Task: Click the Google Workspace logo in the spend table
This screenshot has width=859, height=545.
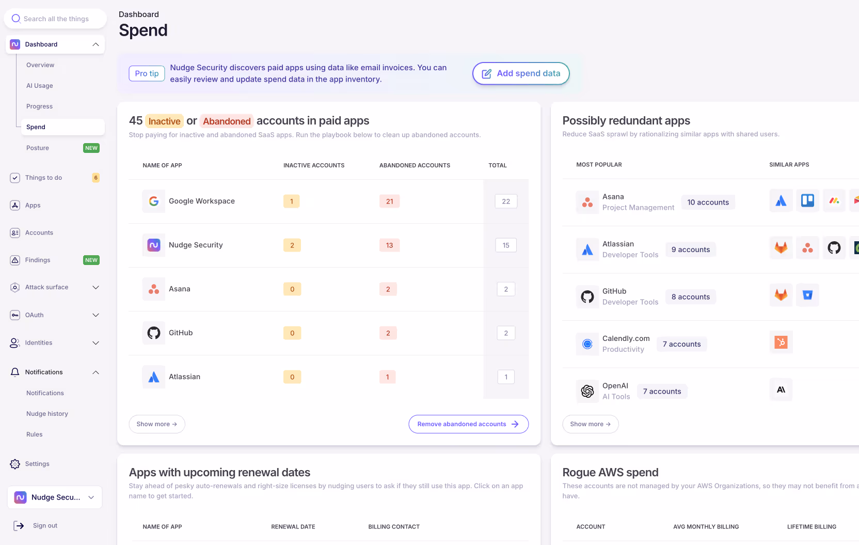Action: click(153, 201)
